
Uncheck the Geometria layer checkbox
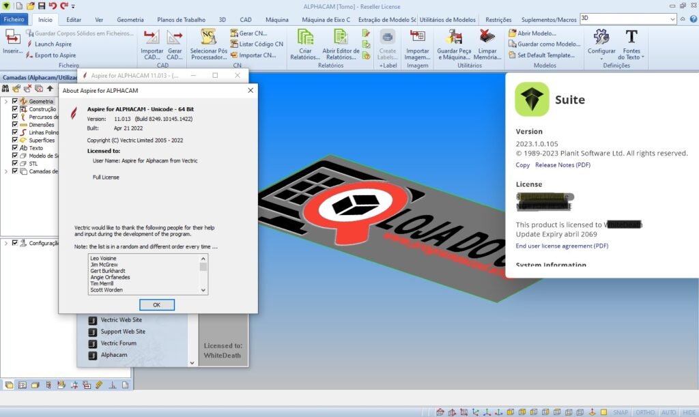[x=15, y=101]
